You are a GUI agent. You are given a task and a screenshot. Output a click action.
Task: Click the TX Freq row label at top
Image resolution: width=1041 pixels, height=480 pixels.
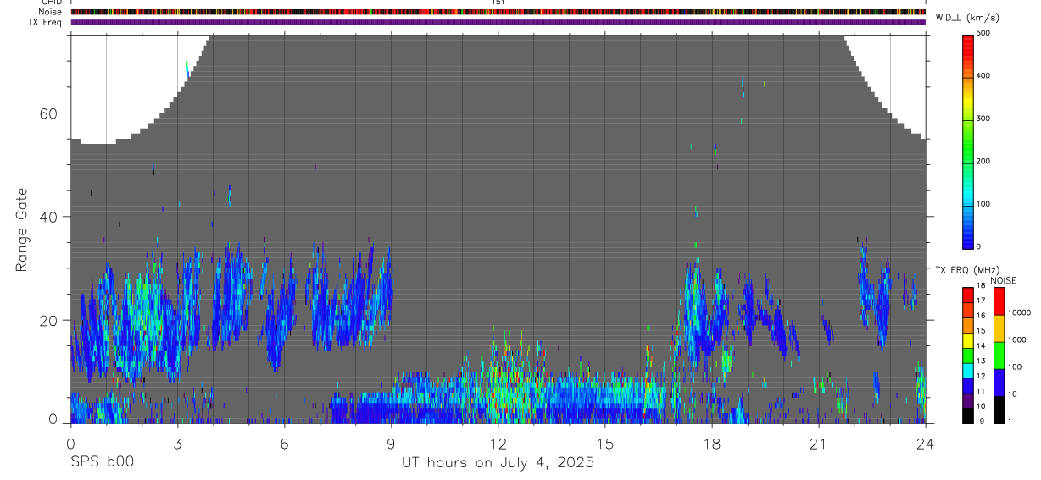(x=46, y=22)
